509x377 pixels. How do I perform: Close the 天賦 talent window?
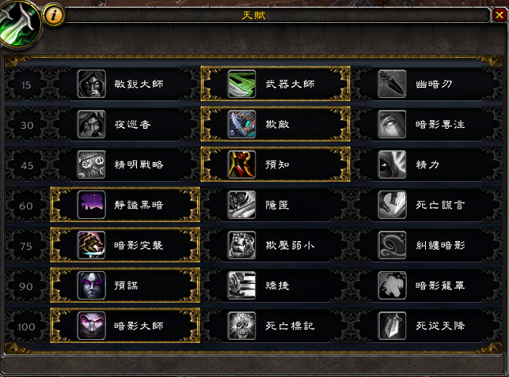pyautogui.click(x=500, y=15)
